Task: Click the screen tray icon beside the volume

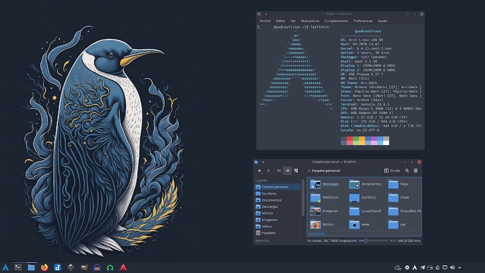Action: point(445,267)
